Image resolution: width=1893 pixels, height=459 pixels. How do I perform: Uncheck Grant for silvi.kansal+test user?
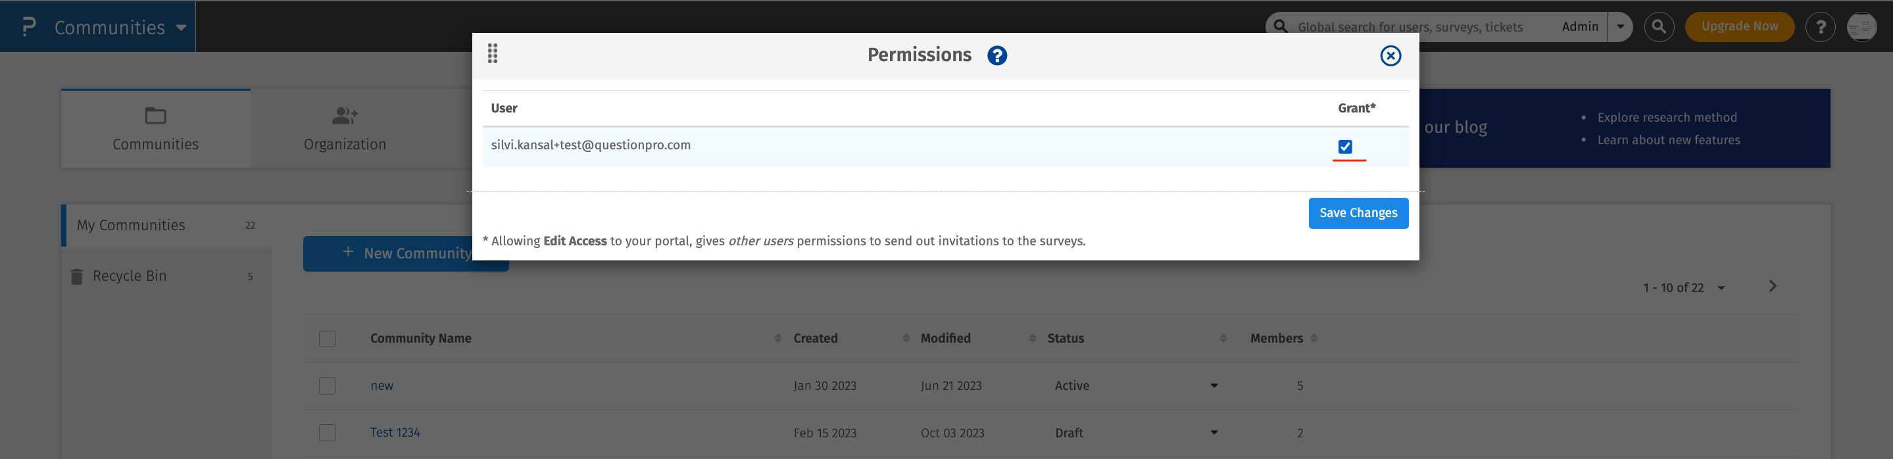1345,147
